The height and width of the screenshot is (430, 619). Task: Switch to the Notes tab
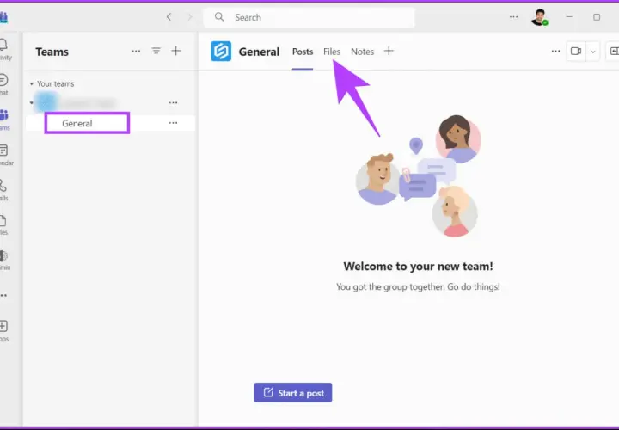click(x=363, y=52)
